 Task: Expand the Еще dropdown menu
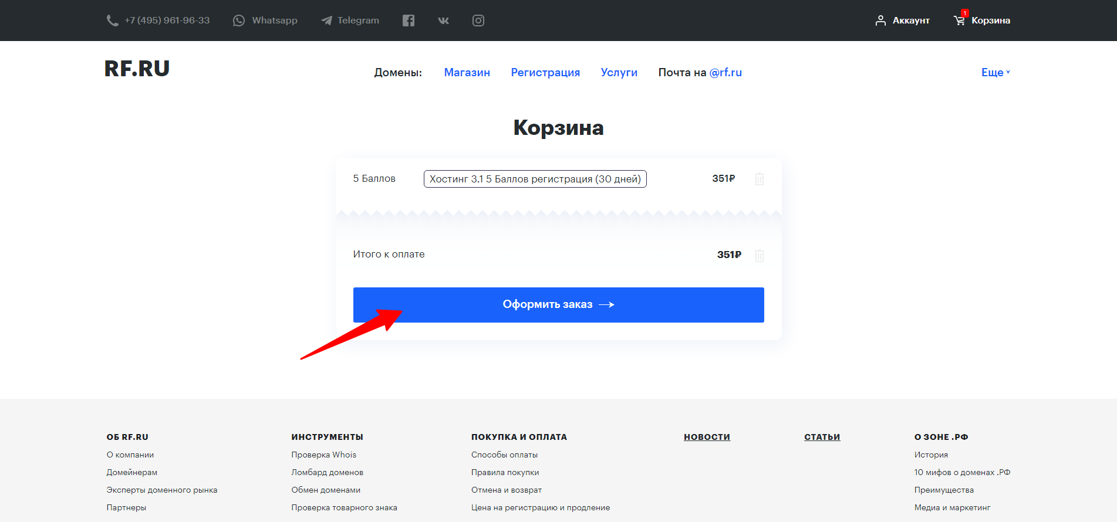coord(995,72)
